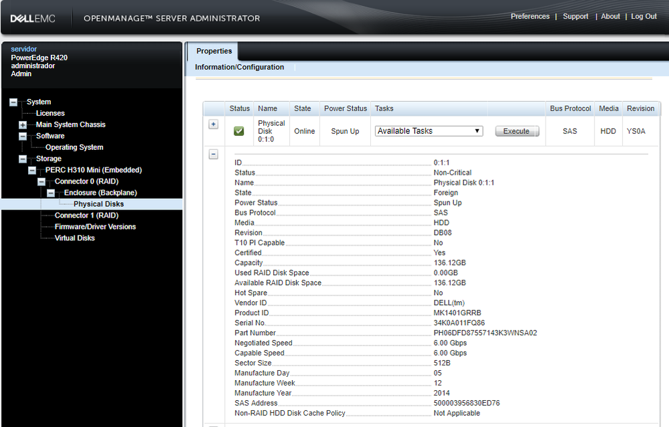Image resolution: width=669 pixels, height=427 pixels.
Task: Click the Dell EMC logo
Action: (x=33, y=18)
